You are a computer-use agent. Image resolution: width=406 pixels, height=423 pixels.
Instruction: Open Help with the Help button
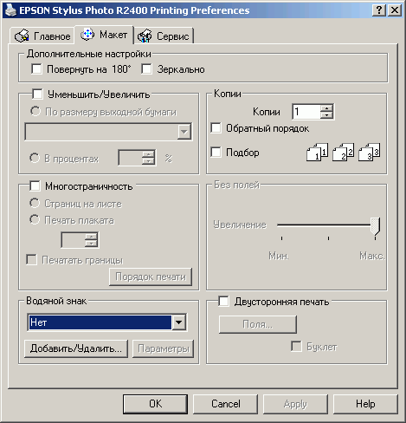[x=365, y=404]
